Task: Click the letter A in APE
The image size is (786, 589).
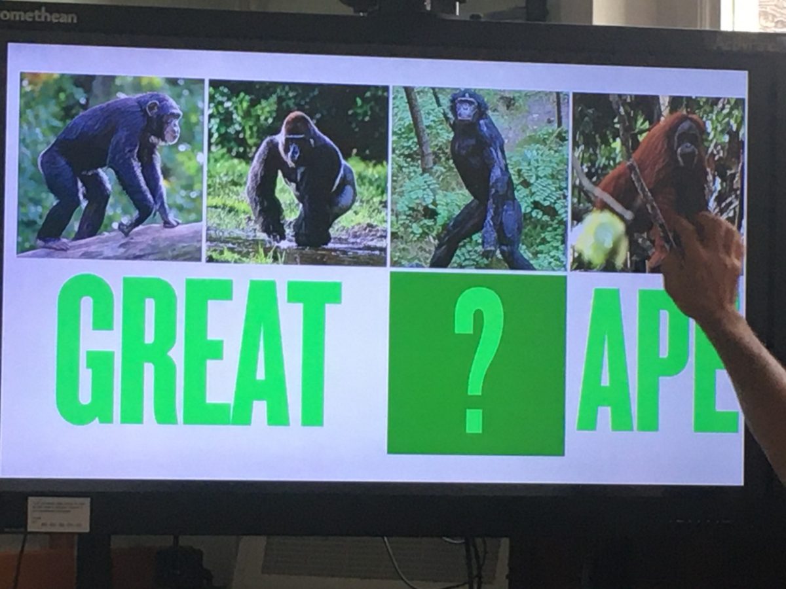Action: click(605, 360)
